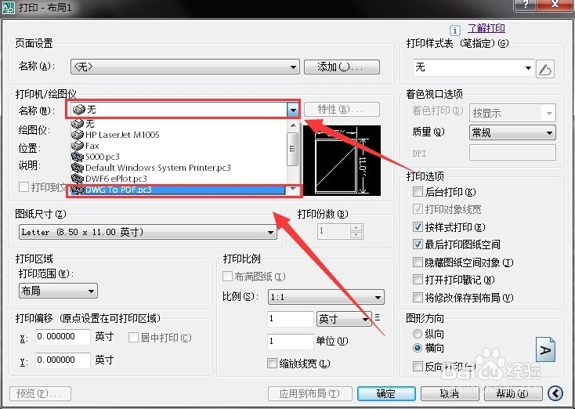Click the info icon beside 了解打印
Viewport: 575px width, 409px height.
454,31
